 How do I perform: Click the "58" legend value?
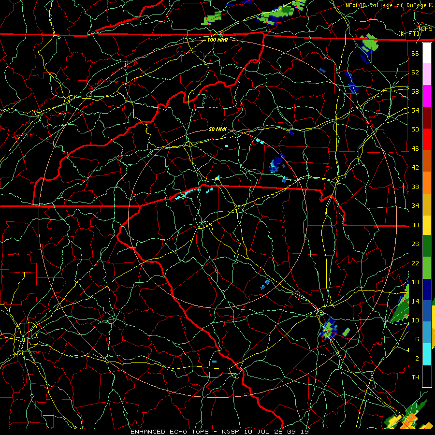click(x=415, y=91)
